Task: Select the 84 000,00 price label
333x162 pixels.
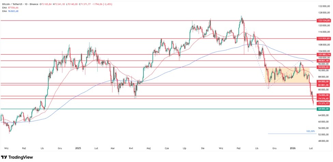Action: (323, 82)
